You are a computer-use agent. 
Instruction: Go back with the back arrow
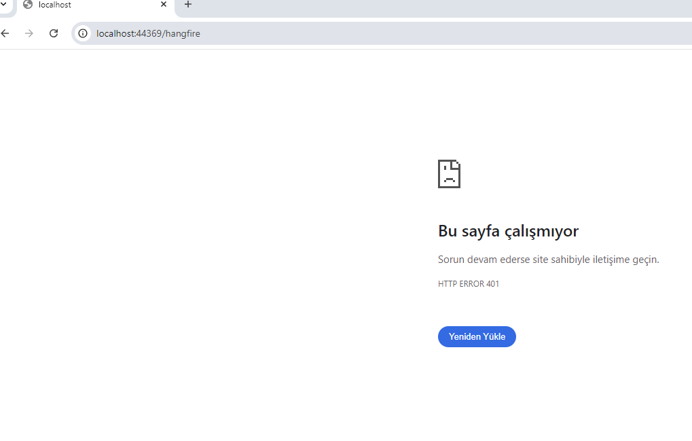tap(5, 33)
